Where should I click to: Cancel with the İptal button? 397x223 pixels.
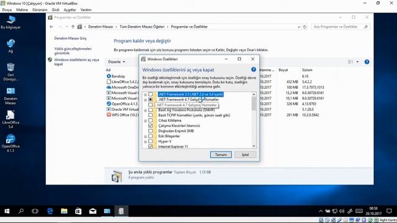(245, 154)
